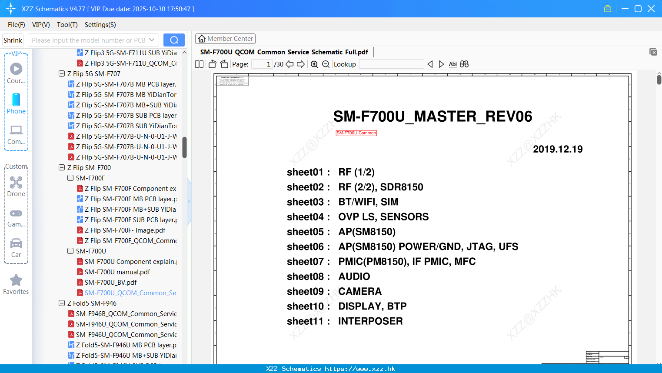
Task: Open Z Flip SM-F700F MB PCB layer file
Action: (127, 199)
